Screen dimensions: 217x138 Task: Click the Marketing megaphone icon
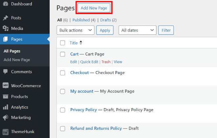tap(5, 118)
